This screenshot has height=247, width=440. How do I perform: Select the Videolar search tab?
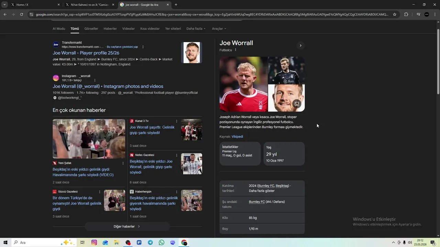click(x=129, y=29)
